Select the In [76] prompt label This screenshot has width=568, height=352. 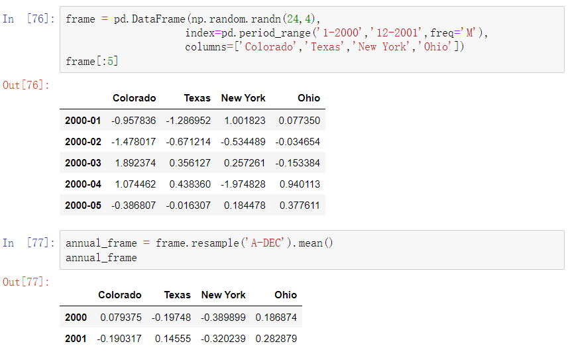coord(28,19)
